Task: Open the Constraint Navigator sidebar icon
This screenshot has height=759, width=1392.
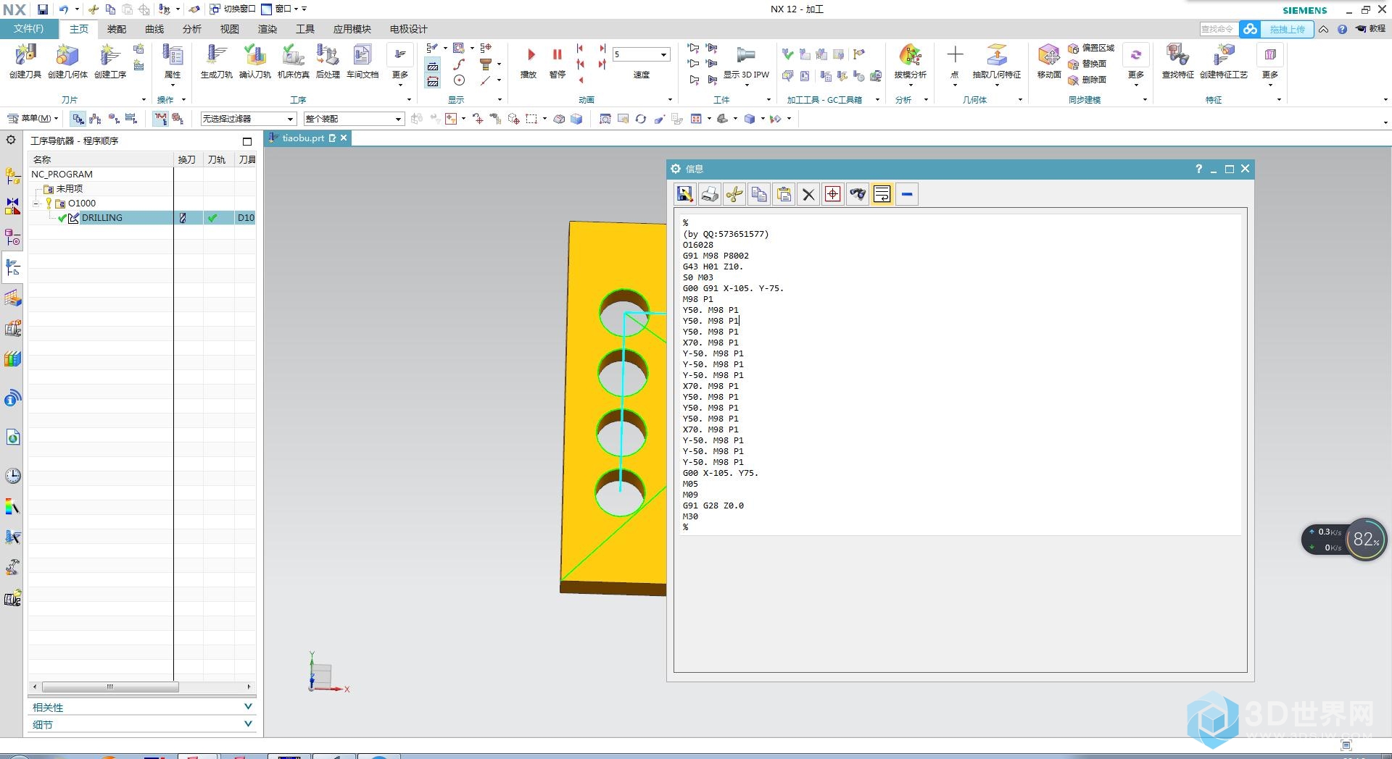Action: (x=12, y=206)
